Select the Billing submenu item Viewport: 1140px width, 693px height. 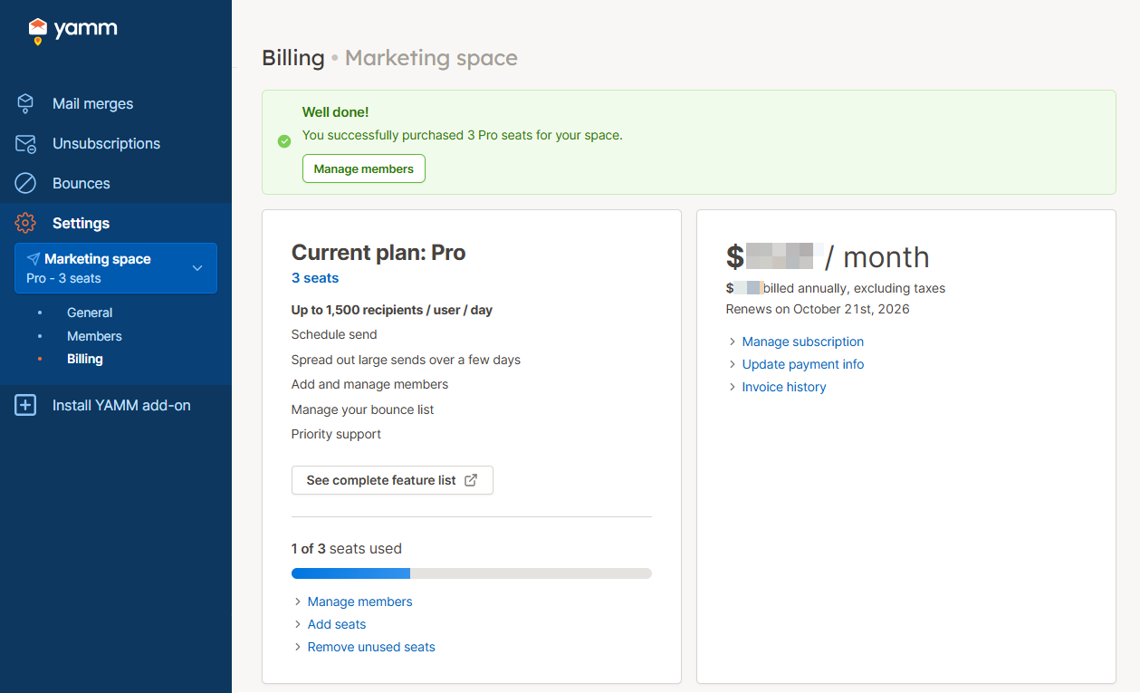click(x=85, y=359)
